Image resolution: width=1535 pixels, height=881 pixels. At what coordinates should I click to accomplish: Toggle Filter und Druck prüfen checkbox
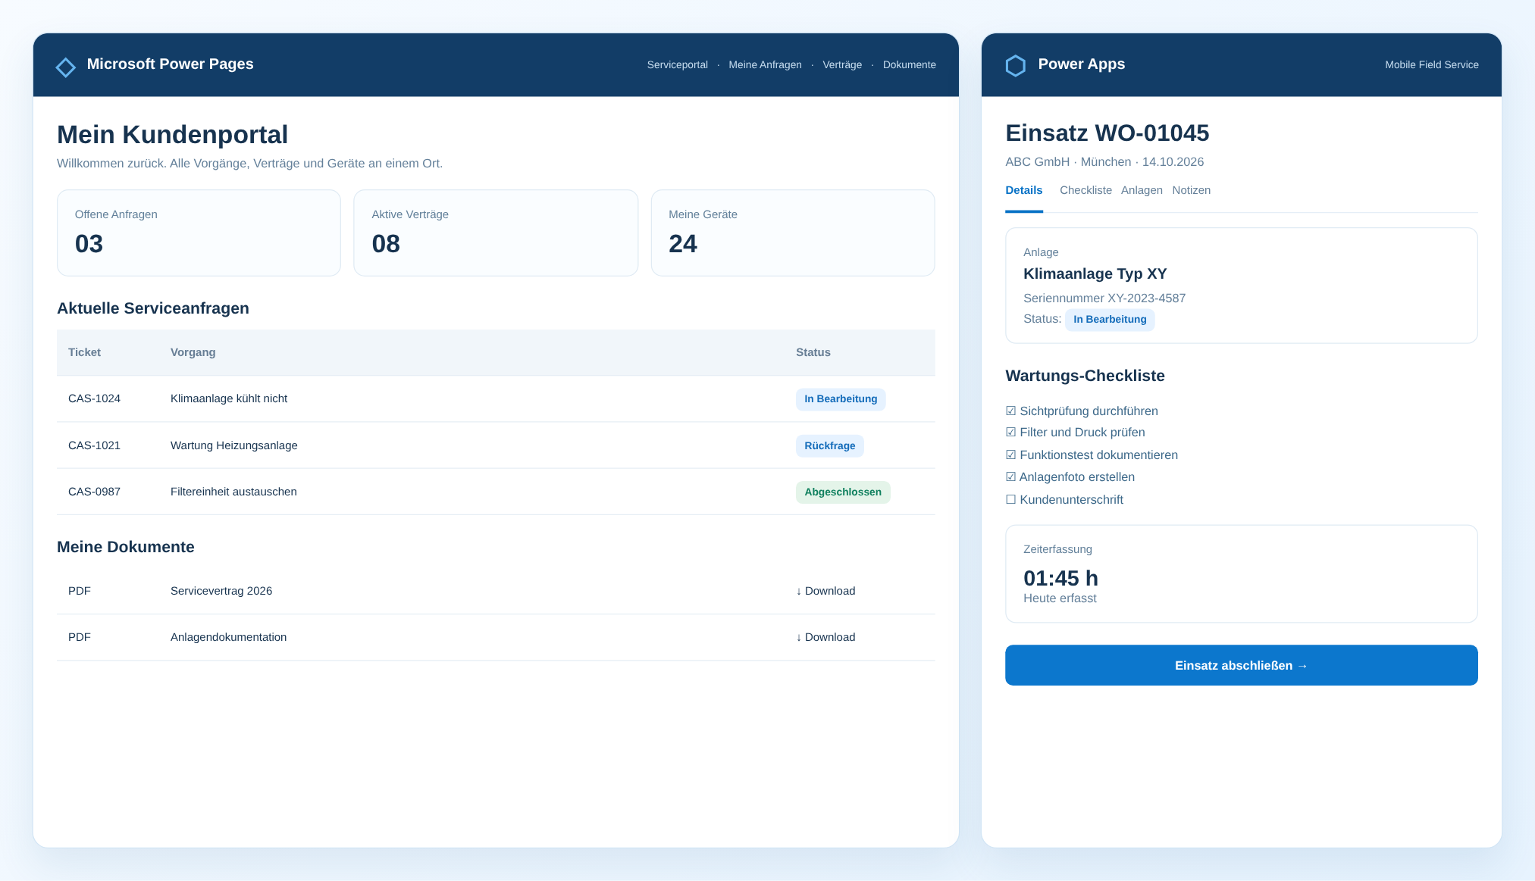[1010, 432]
